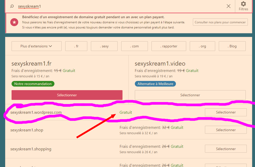Filter by the .Blog extension

[232, 46]
